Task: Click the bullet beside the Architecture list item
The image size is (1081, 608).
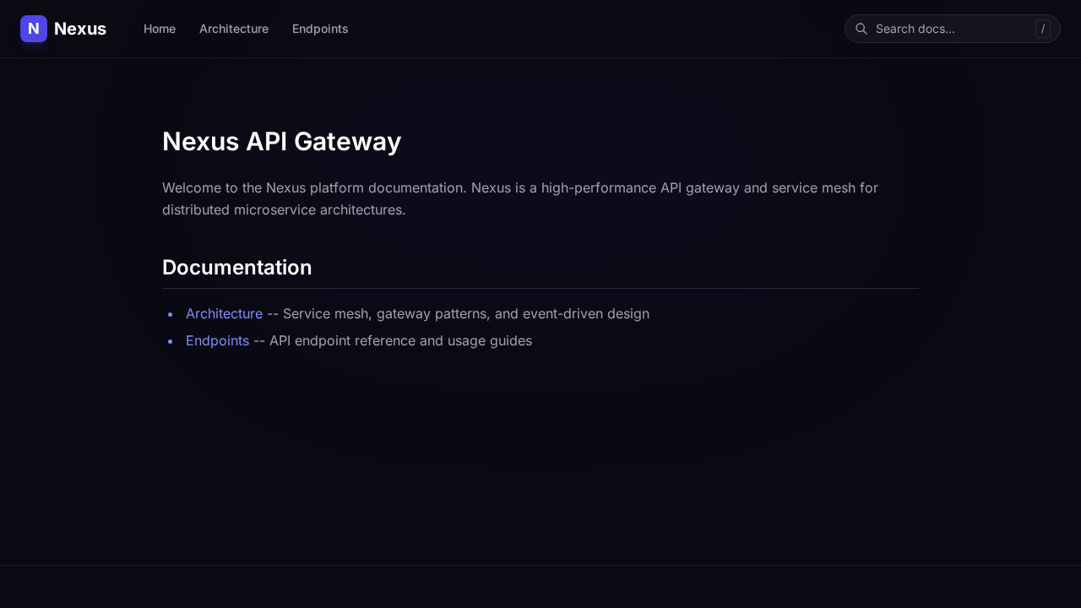Action: point(170,314)
